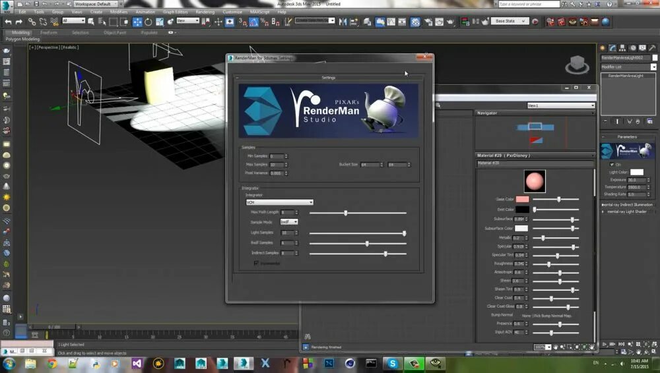The image size is (660, 373).
Task: Click the Mirror tool icon
Action: coord(343,22)
